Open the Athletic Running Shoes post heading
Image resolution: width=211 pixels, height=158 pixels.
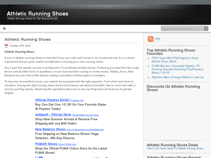point(28,39)
